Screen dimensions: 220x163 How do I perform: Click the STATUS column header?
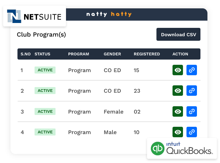(x=42, y=54)
